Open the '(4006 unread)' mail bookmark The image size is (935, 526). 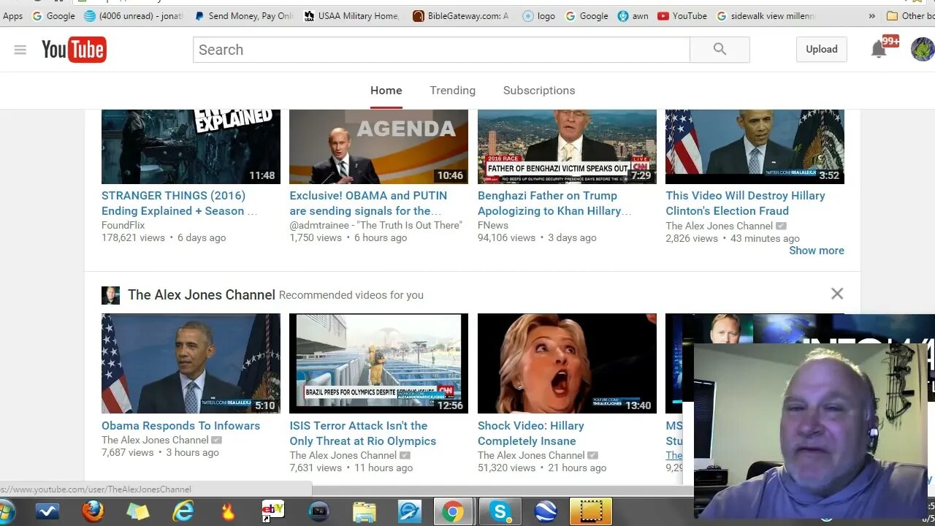(x=134, y=15)
